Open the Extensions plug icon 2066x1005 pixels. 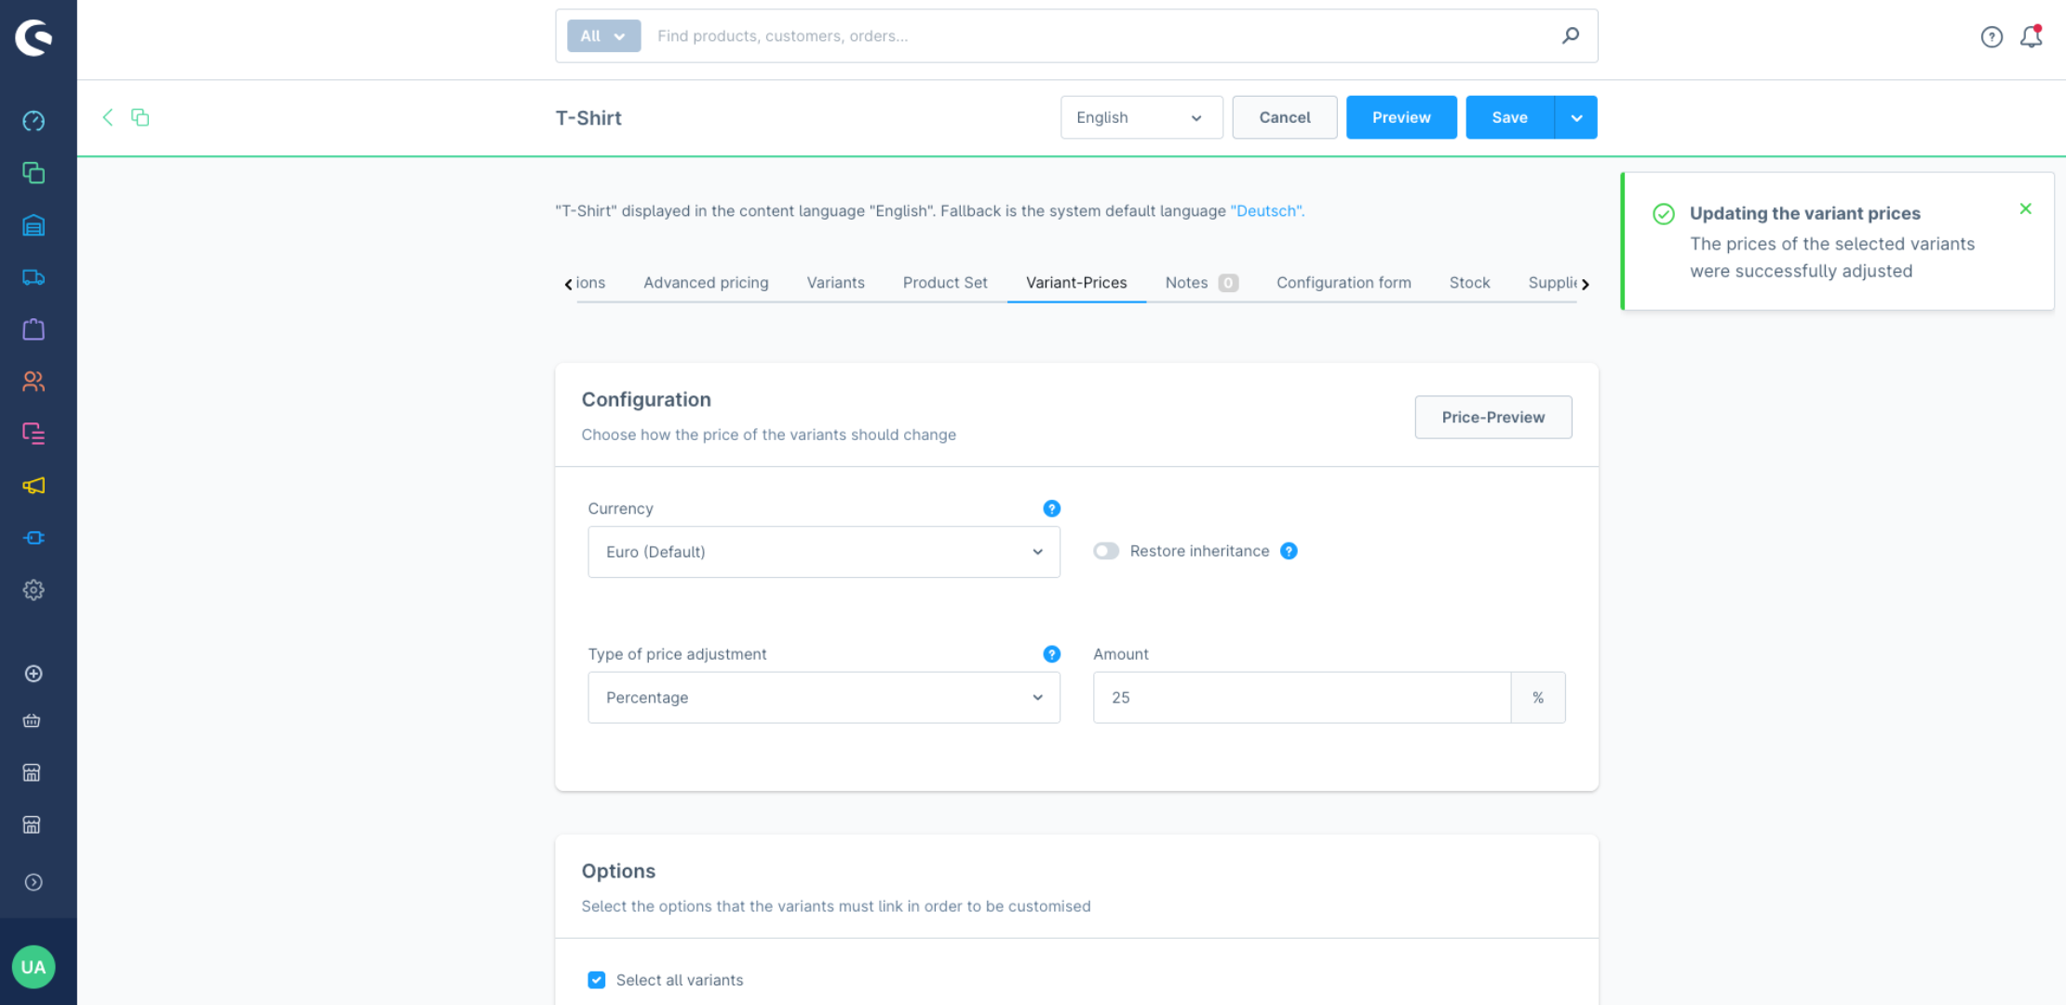[x=34, y=538]
